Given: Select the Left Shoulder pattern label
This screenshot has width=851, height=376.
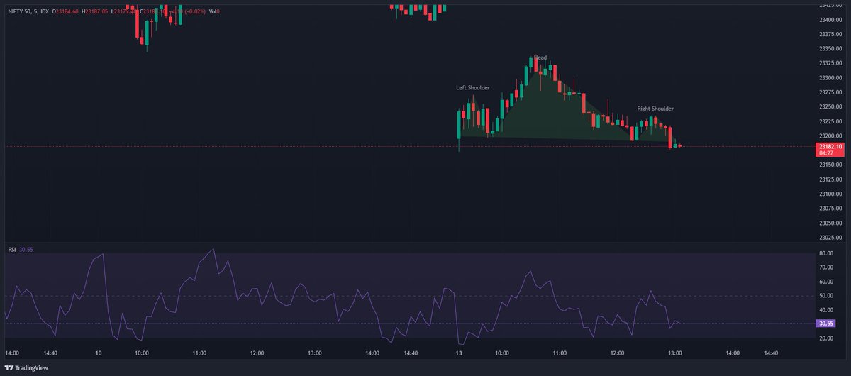Looking at the screenshot, I should click(472, 87).
